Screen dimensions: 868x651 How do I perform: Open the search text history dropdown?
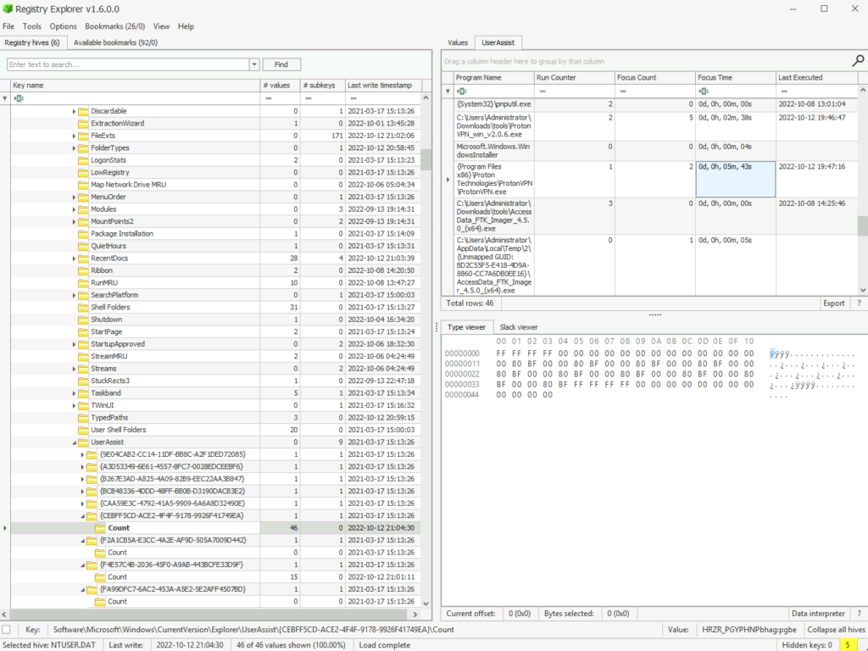[254, 64]
